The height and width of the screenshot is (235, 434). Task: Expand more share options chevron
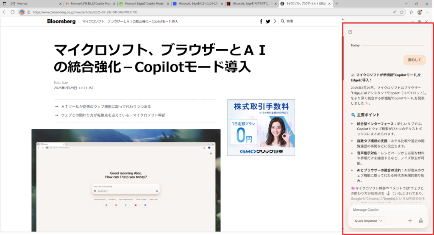pyautogui.click(x=275, y=21)
